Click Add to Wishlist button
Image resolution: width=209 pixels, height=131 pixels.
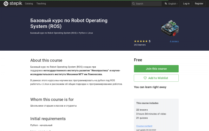156,78
